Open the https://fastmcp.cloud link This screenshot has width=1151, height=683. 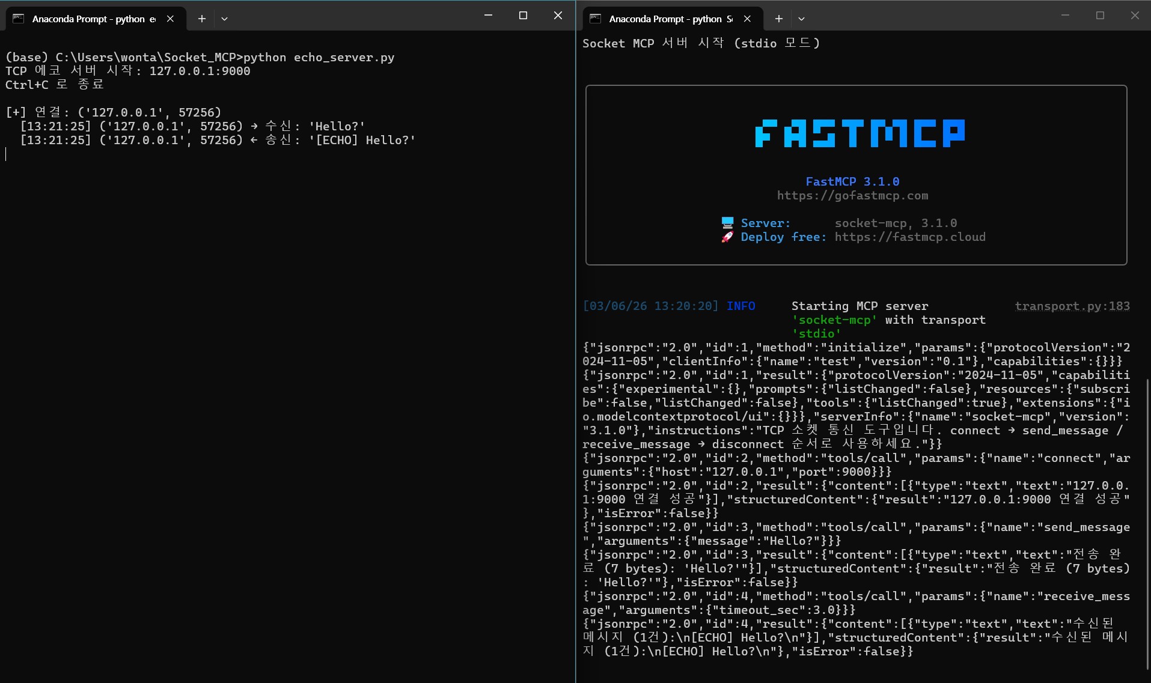[910, 237]
